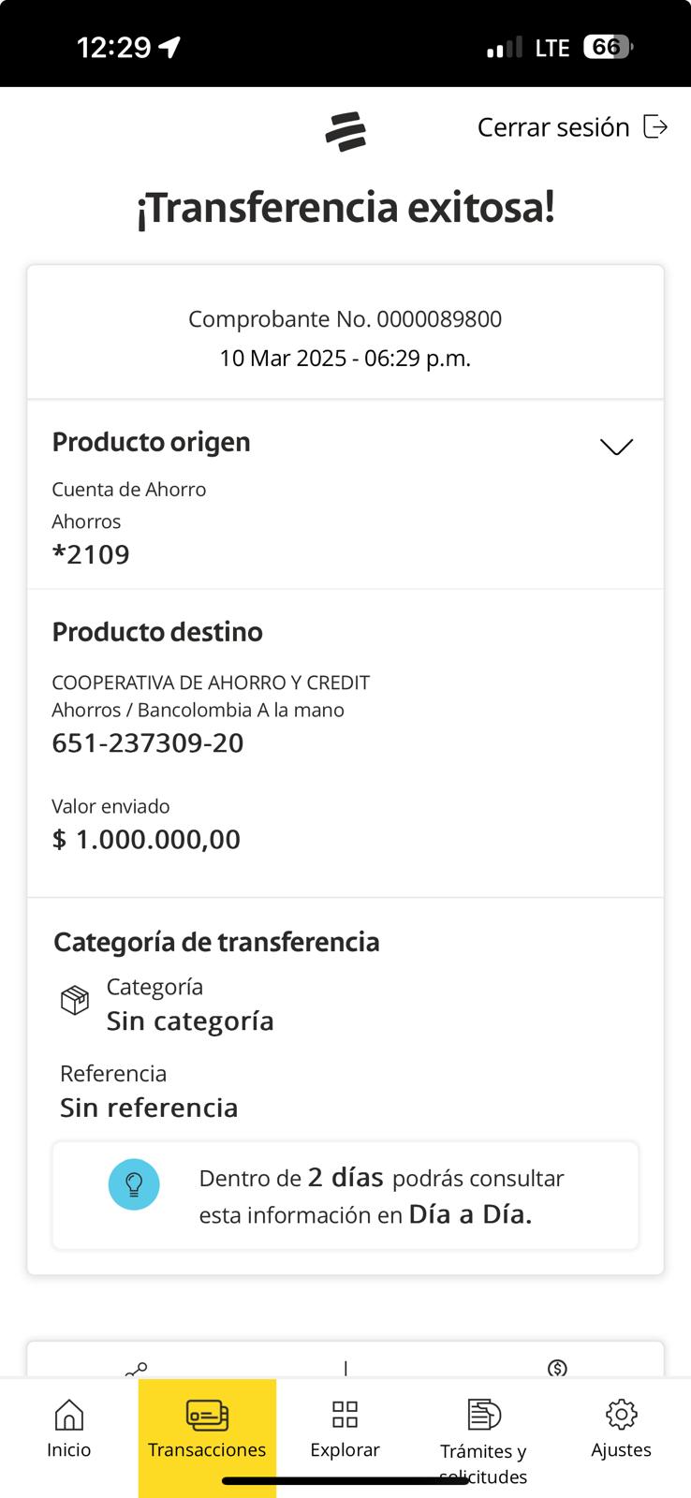The width and height of the screenshot is (691, 1498).
Task: Go to the Inicio tab label
Action: click(x=69, y=1449)
